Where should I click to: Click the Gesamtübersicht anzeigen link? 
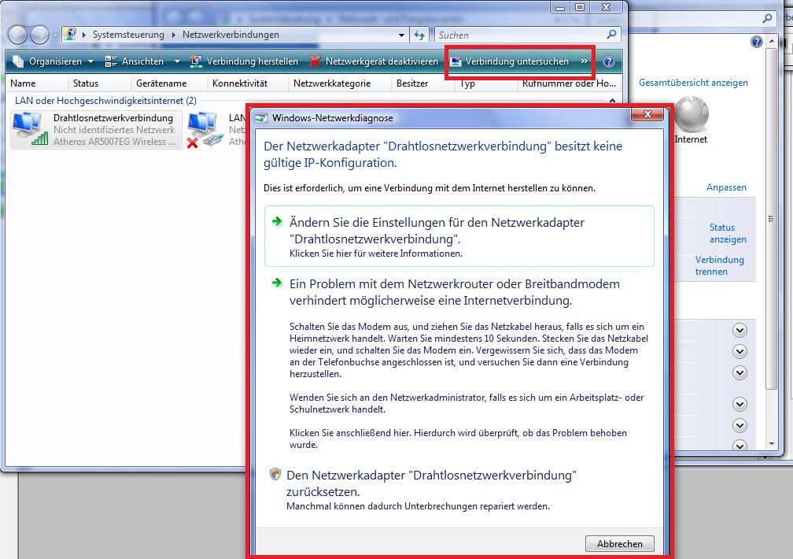click(x=693, y=83)
